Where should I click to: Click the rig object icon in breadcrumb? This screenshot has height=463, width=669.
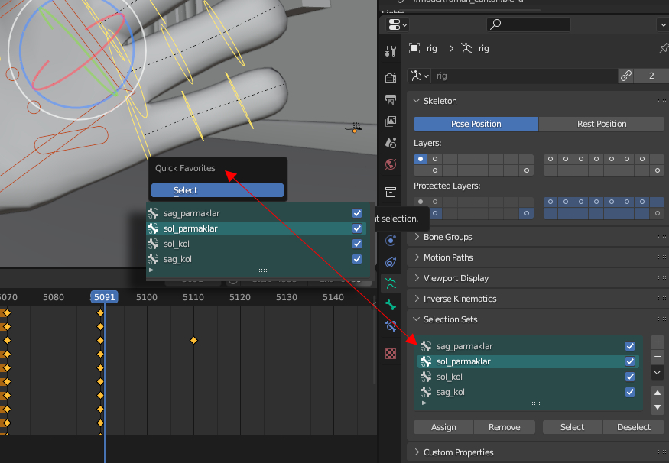(414, 48)
